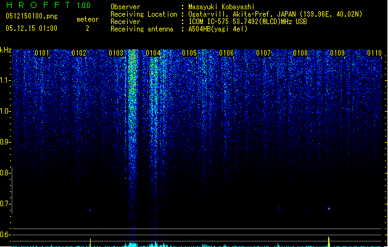The image size is (388, 247).
Task: Click the 0.7 kHz axis label
Action: point(5,204)
